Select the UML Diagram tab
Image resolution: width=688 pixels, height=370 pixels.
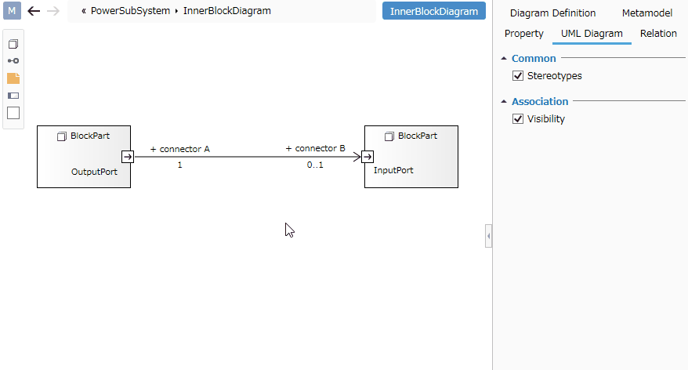click(592, 34)
